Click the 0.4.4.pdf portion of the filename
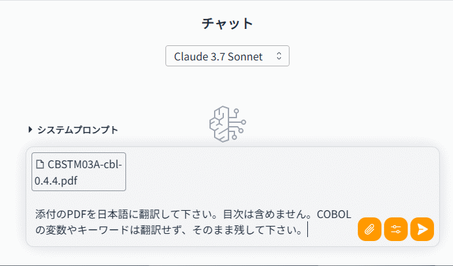 coord(64,181)
